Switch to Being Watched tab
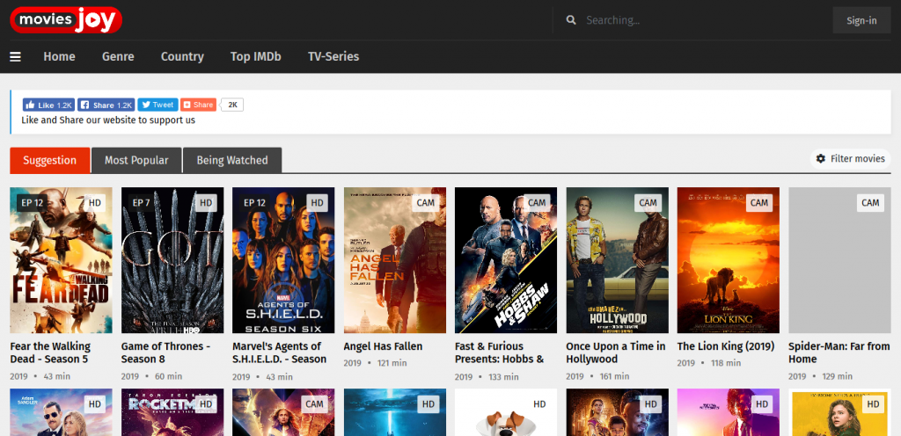 pos(232,160)
